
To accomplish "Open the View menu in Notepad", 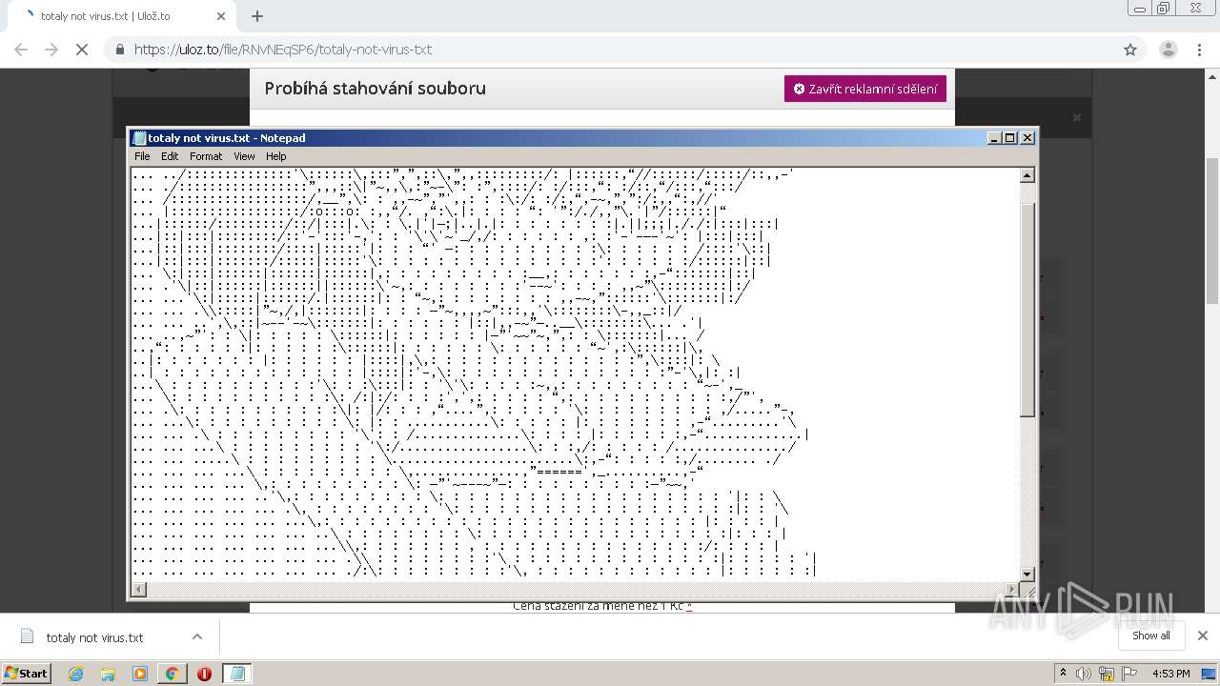I will tap(244, 156).
